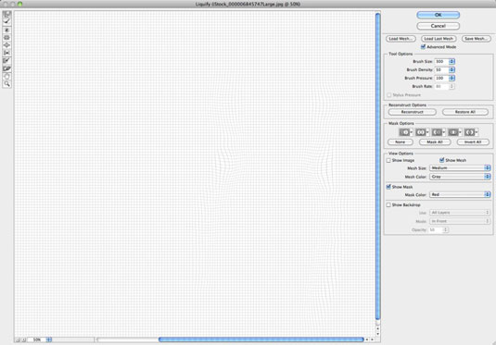Enable the Show Image checkbox
496x345 pixels.
(388, 160)
